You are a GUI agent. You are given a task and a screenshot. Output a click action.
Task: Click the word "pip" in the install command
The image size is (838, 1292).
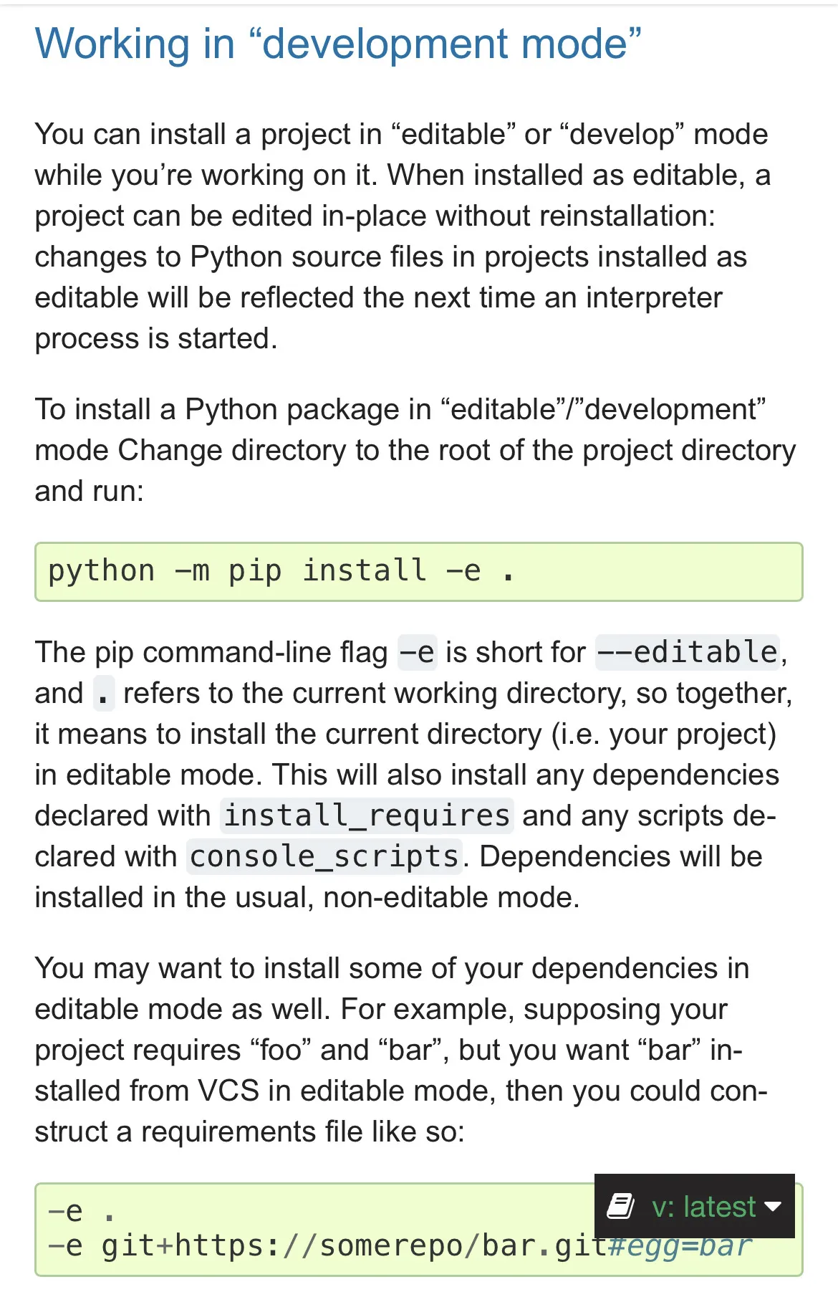point(255,572)
